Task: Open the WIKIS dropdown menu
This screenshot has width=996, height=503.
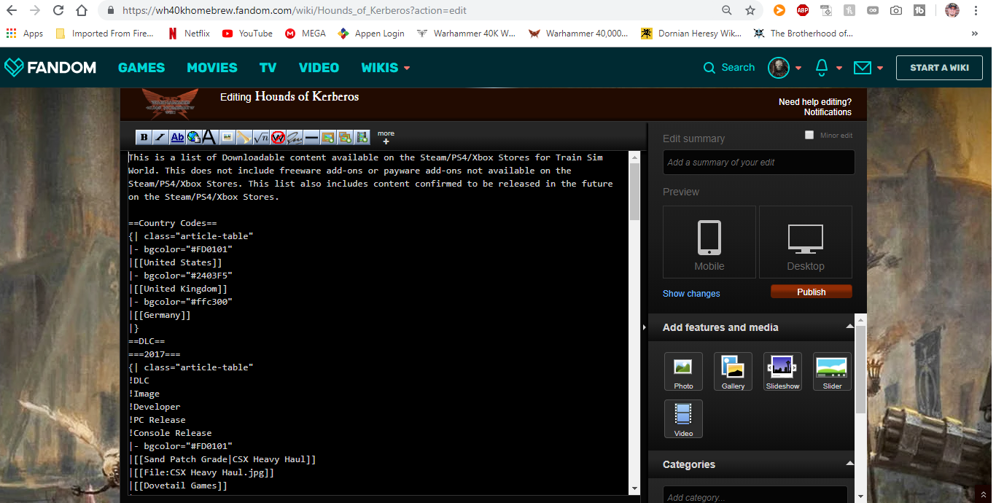Action: click(x=386, y=68)
